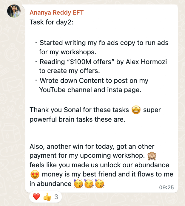
Task: Open Ananya Reddy's profile picture
Action: point(14,11)
